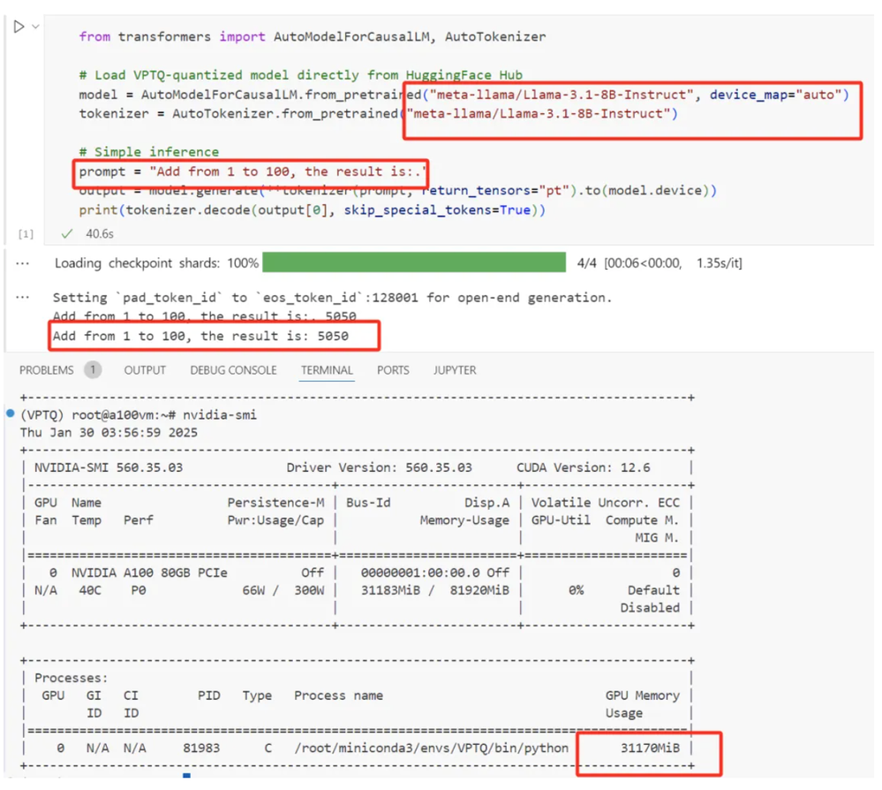Open the DEBUG CONSOLE tab

(233, 370)
